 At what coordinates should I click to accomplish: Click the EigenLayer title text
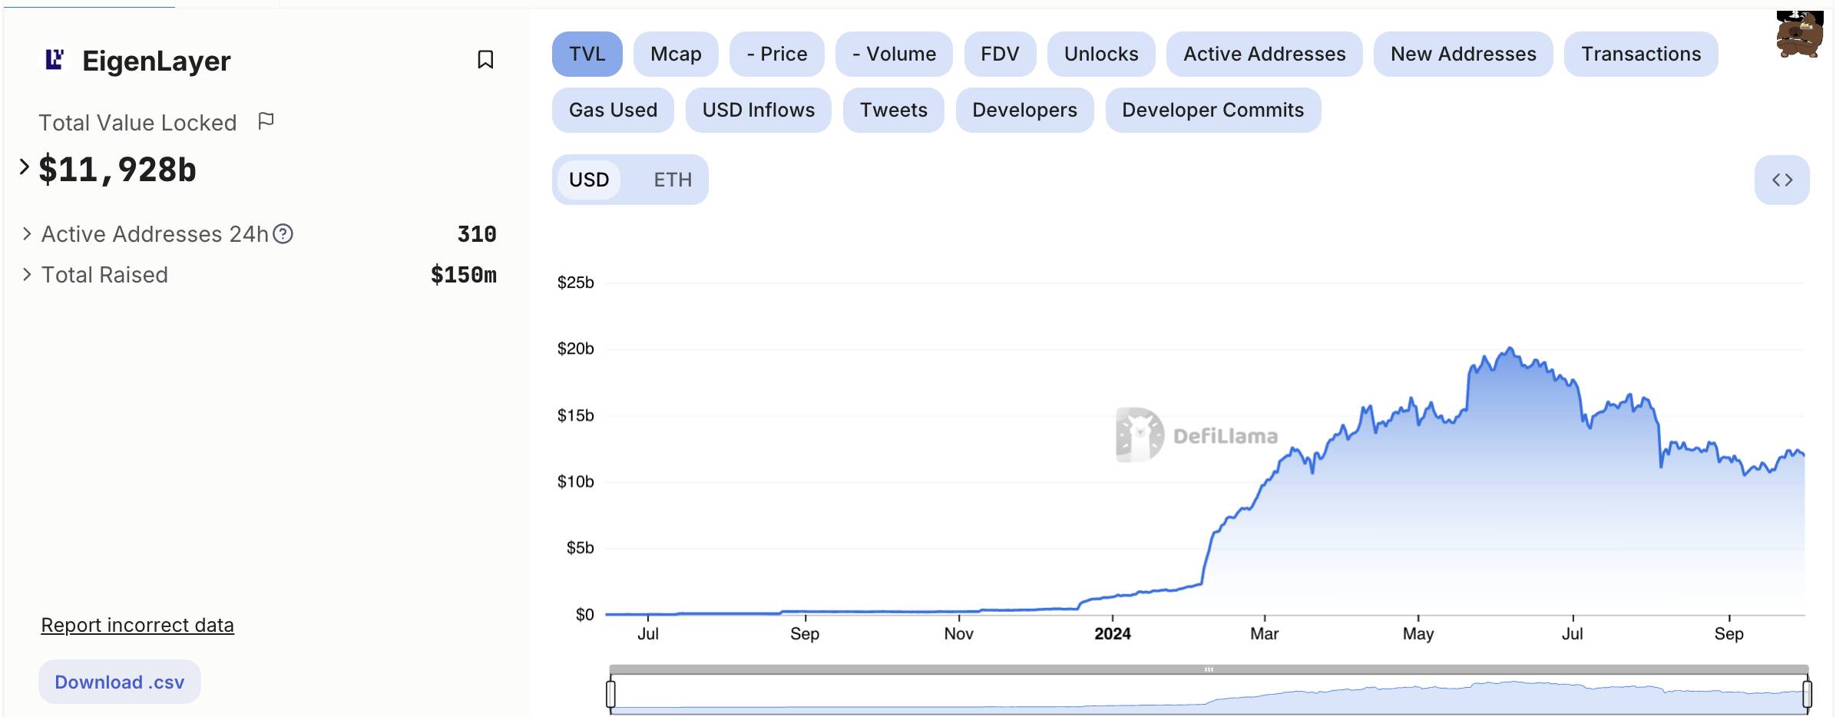157,61
